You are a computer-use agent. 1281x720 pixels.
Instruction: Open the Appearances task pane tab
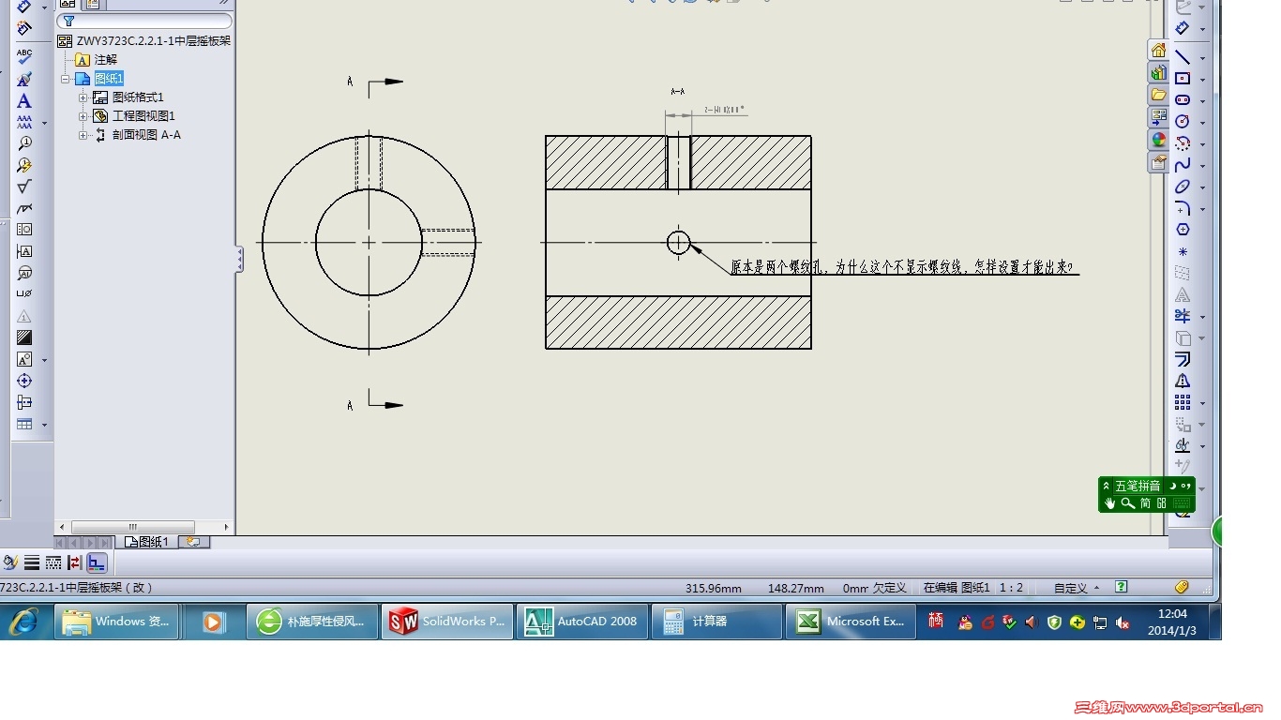1158,140
